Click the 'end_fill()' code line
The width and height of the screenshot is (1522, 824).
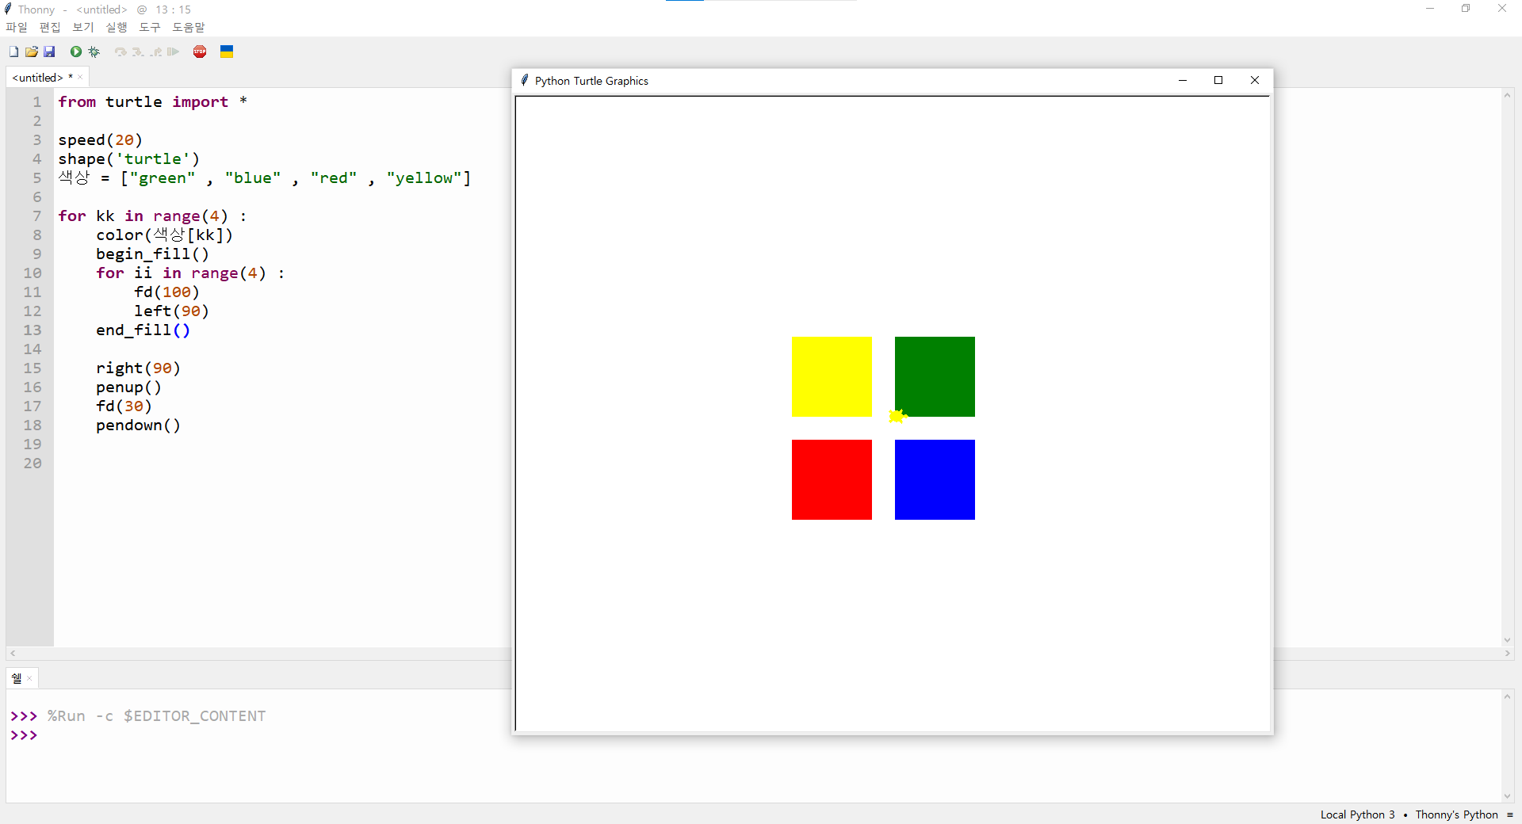point(143,330)
